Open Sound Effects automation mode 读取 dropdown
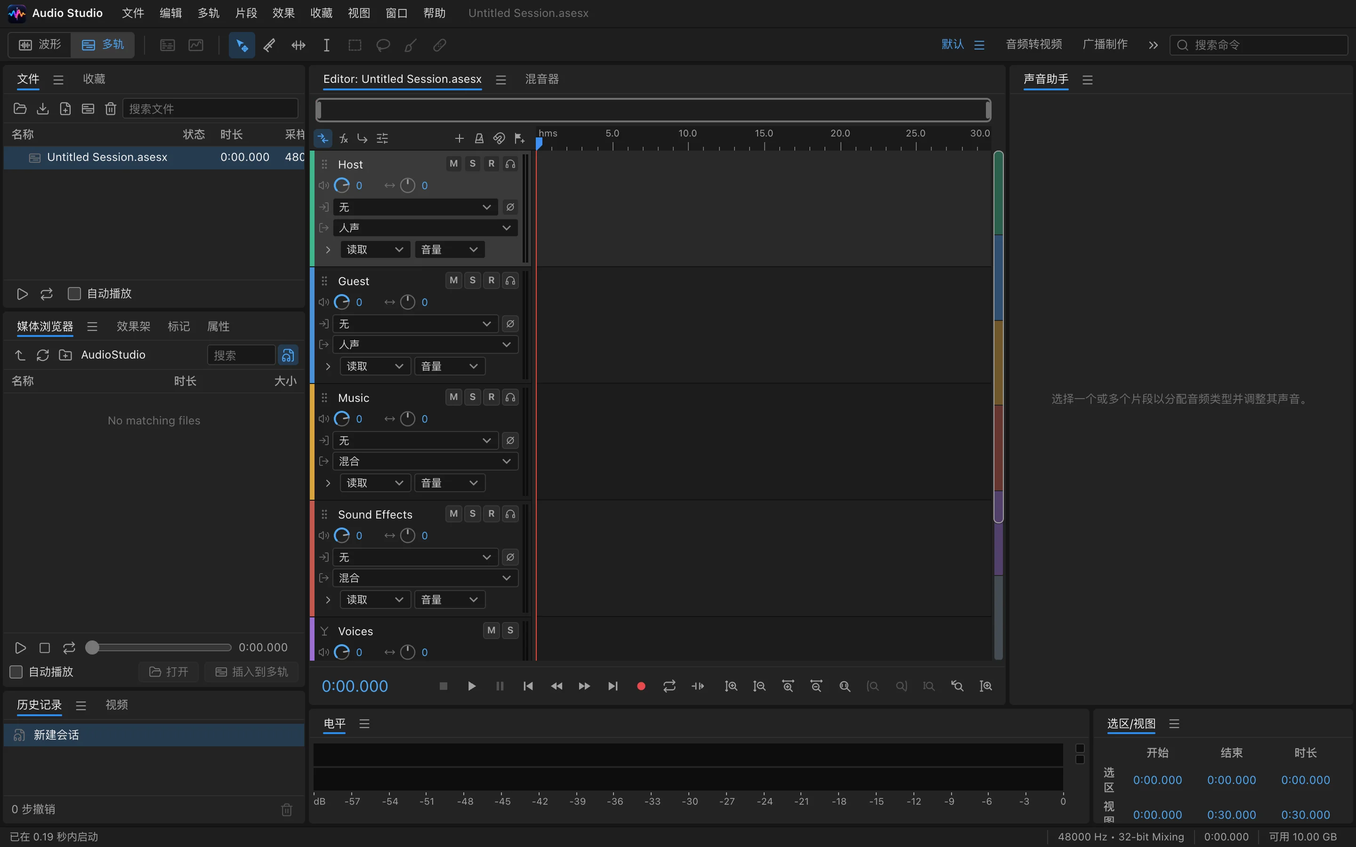The image size is (1356, 847). pos(375,599)
